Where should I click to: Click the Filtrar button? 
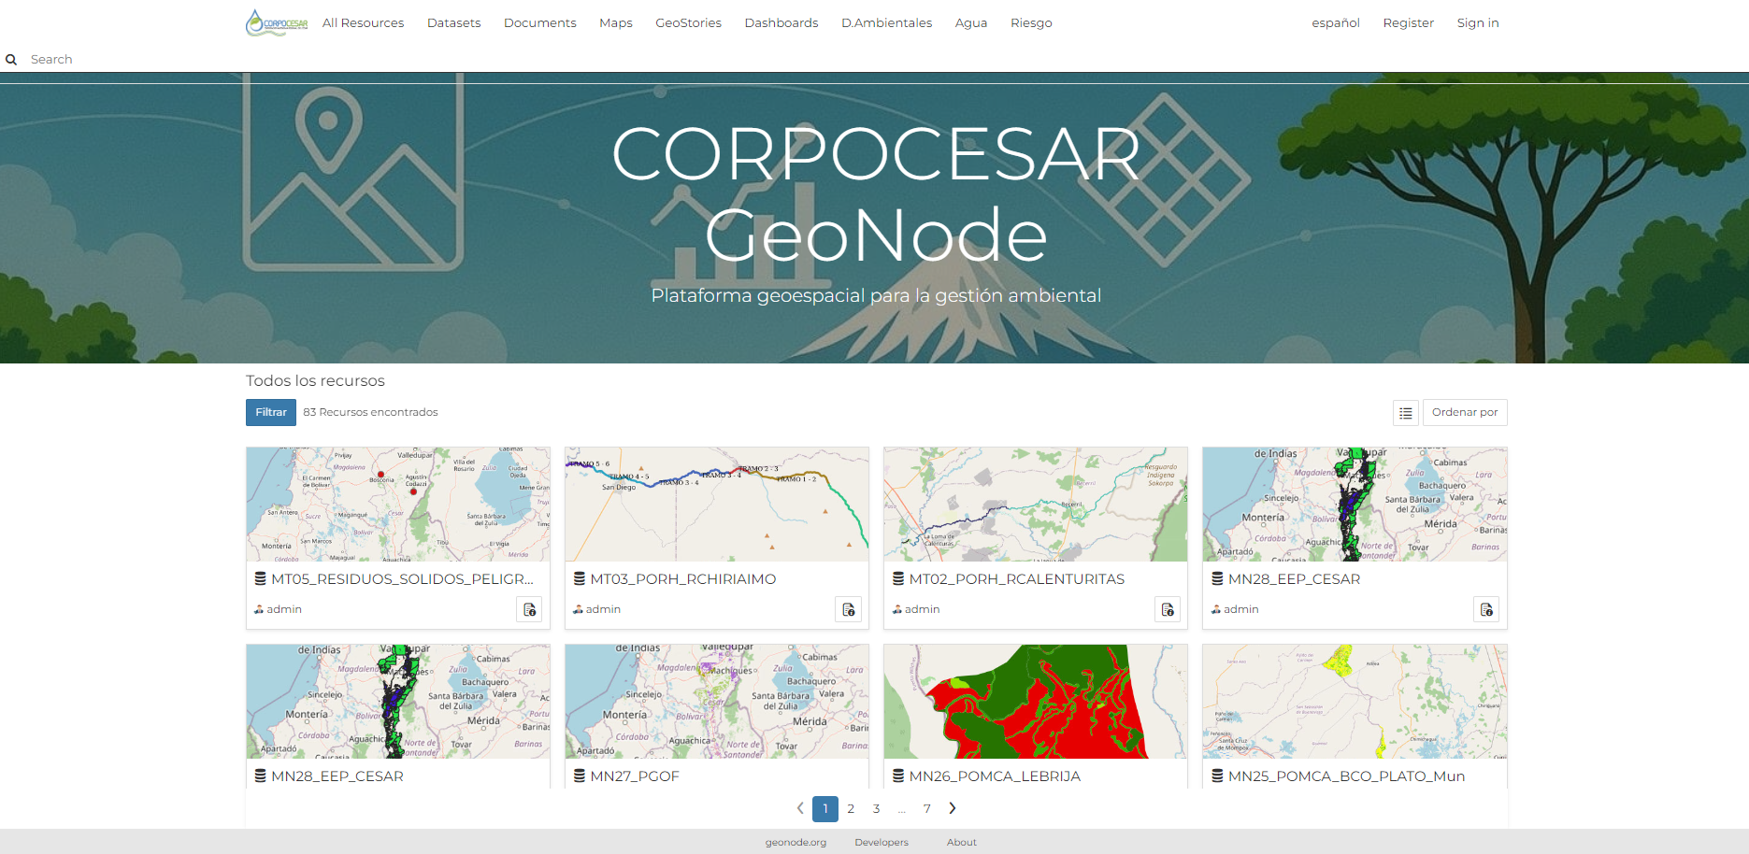[271, 413]
